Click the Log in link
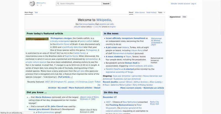 pos(193,4)
